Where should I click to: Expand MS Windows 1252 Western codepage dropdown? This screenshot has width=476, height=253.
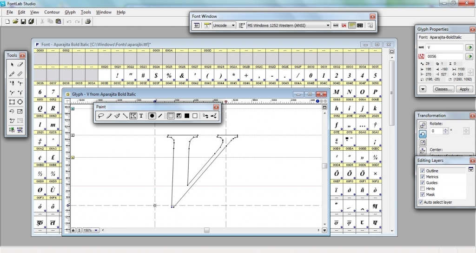[328, 25]
